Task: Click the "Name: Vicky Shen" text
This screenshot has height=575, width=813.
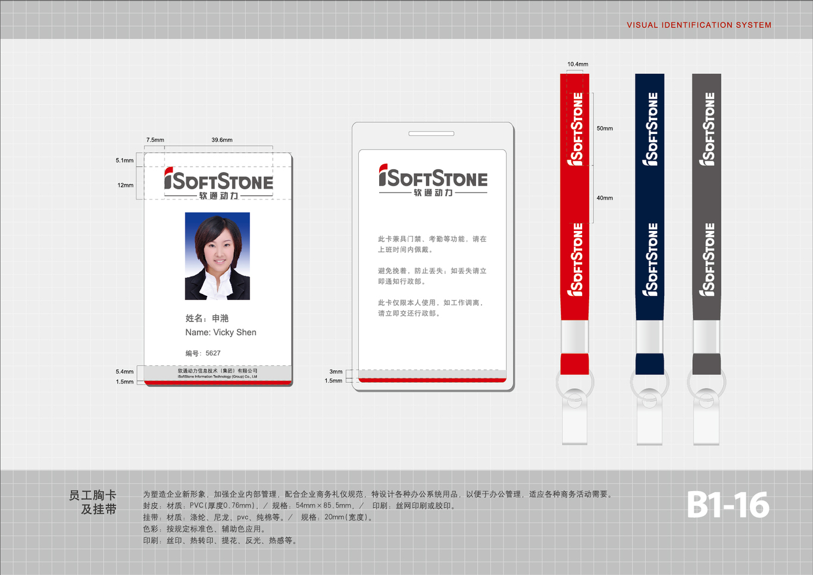Action: coord(221,332)
